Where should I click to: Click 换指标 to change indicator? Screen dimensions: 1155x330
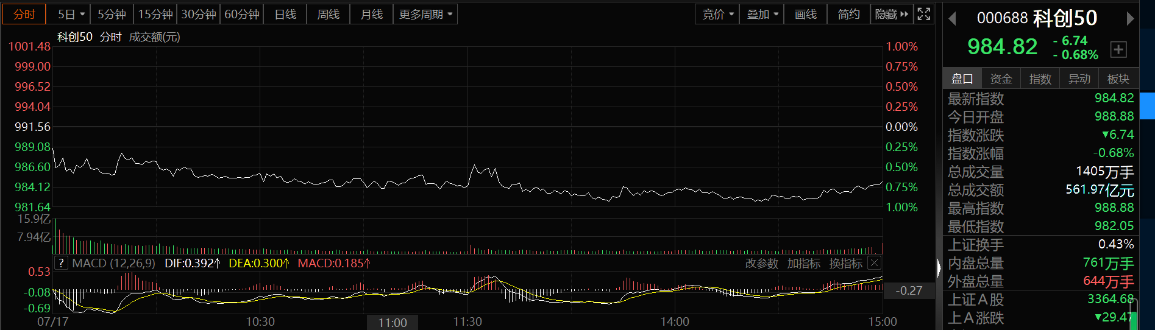(x=845, y=263)
